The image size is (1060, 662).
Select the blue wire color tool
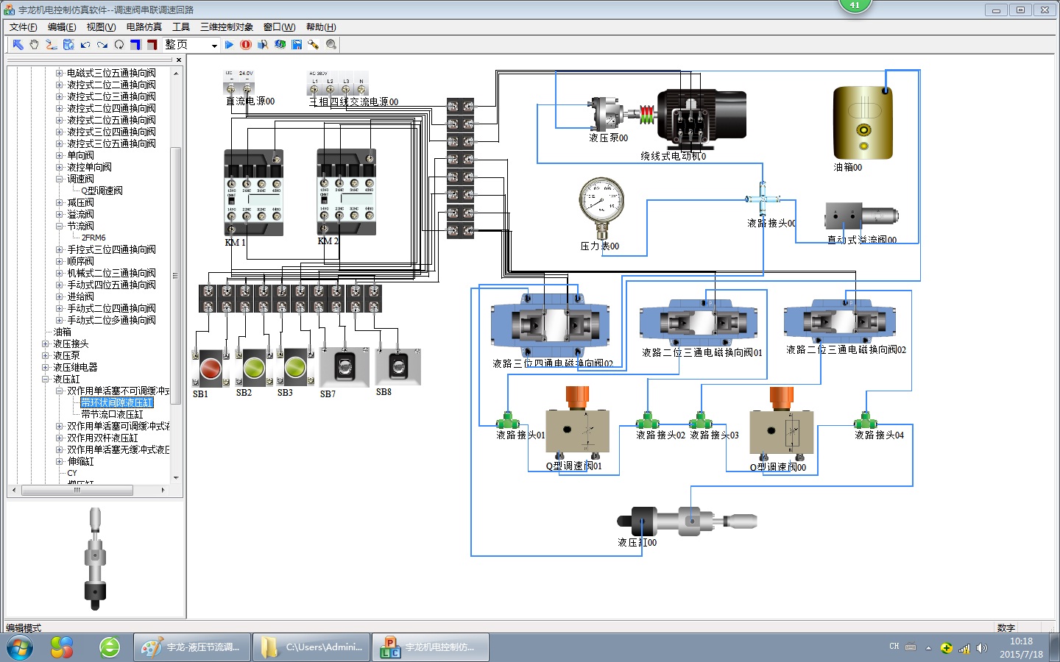point(135,45)
